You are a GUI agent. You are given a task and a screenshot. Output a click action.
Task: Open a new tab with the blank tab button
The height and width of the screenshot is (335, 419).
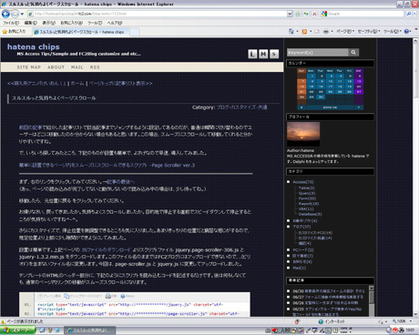point(135,32)
